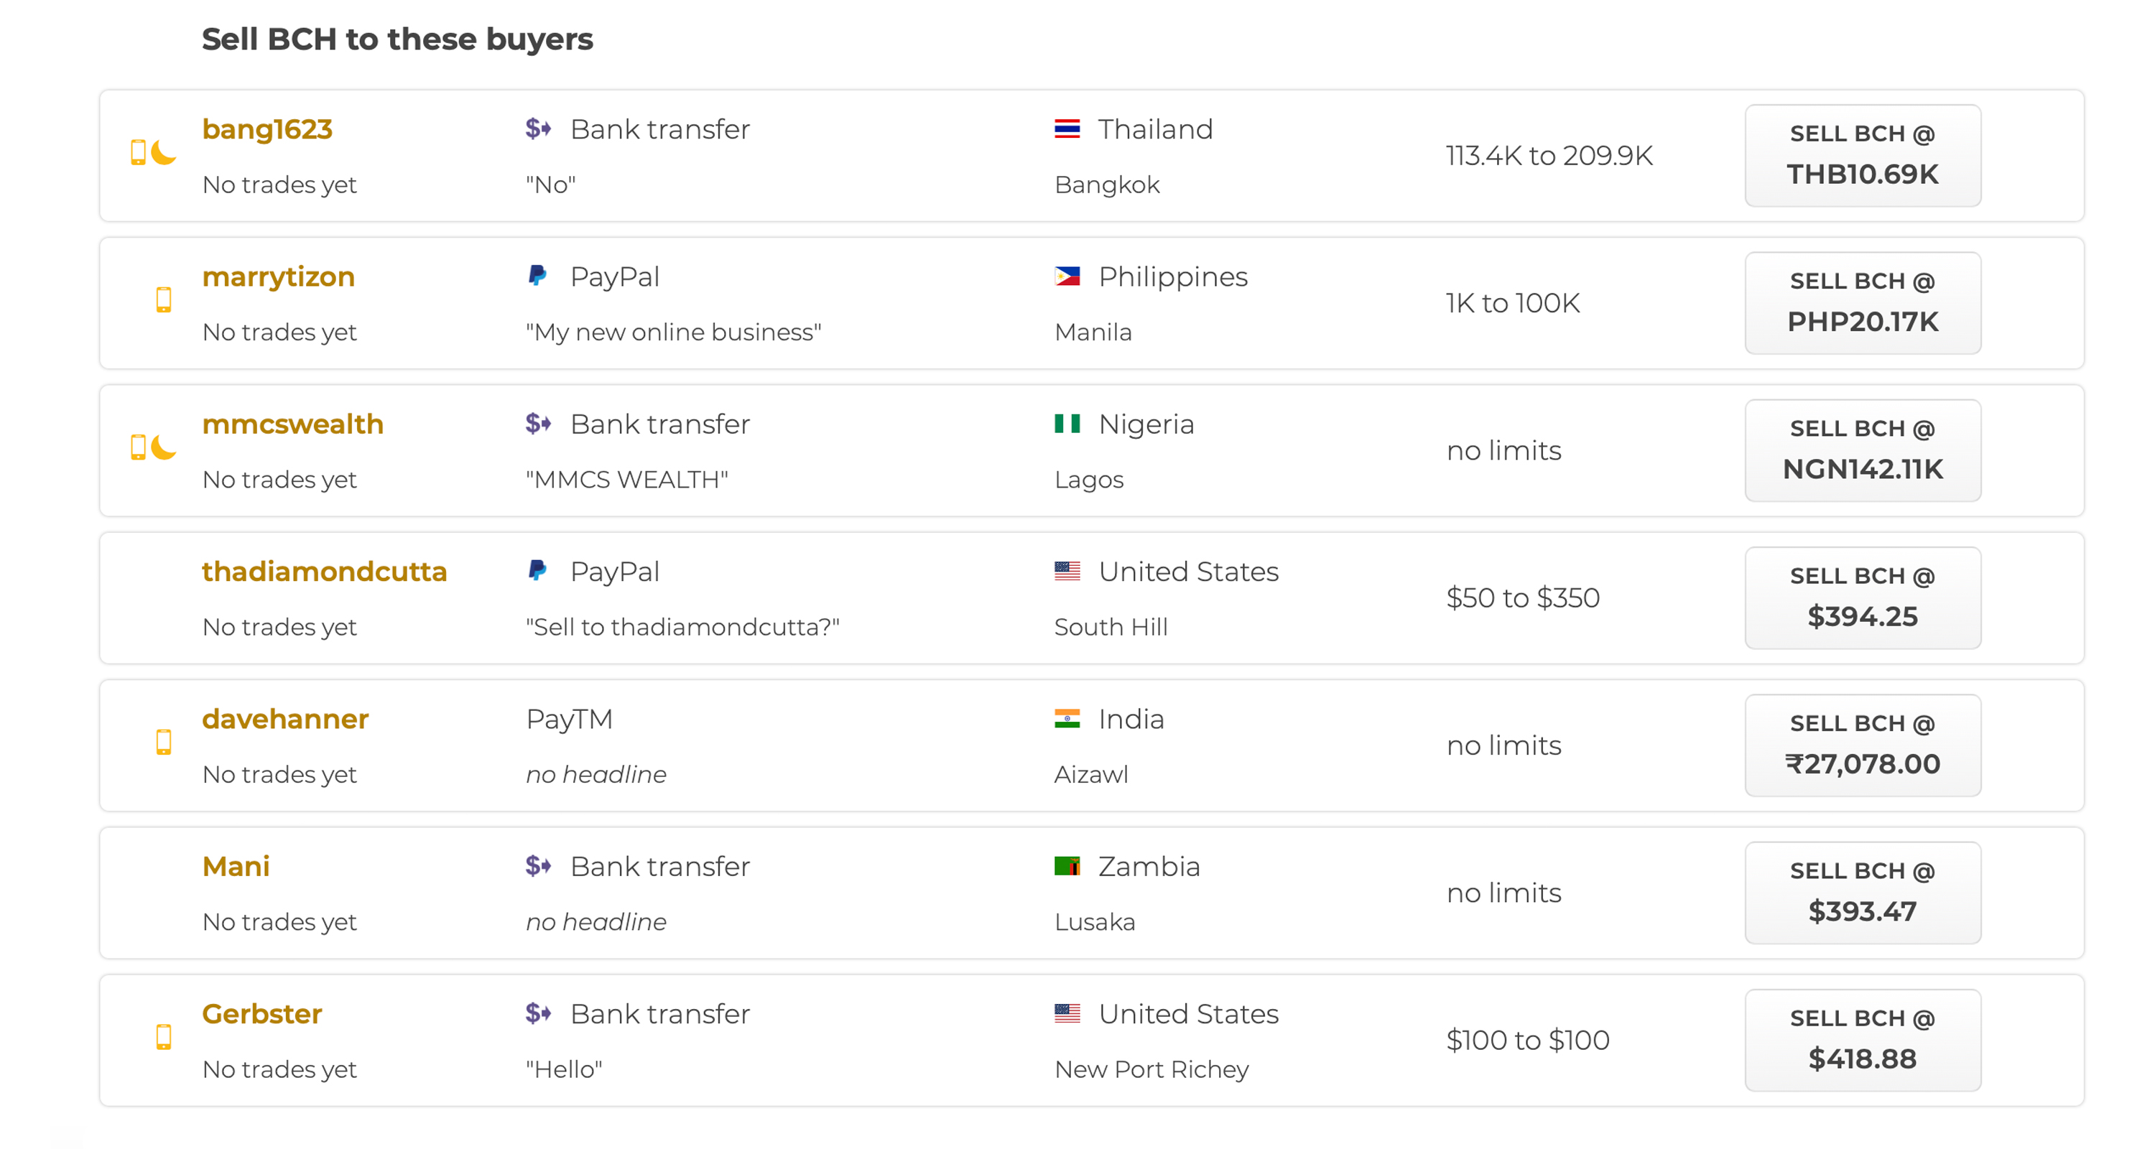
Task: Click Sell BCH at NGN142.11K button
Action: (x=1862, y=451)
